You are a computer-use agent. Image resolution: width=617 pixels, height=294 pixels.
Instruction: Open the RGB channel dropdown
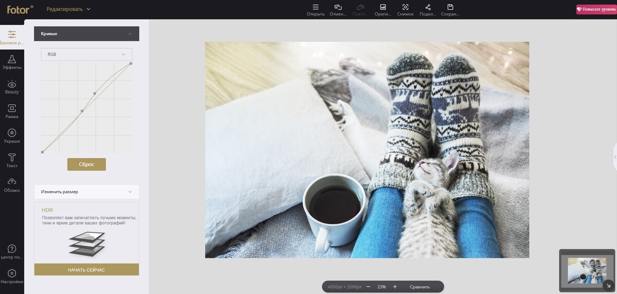point(86,54)
